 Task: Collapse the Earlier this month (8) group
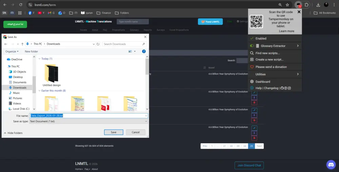click(40, 91)
